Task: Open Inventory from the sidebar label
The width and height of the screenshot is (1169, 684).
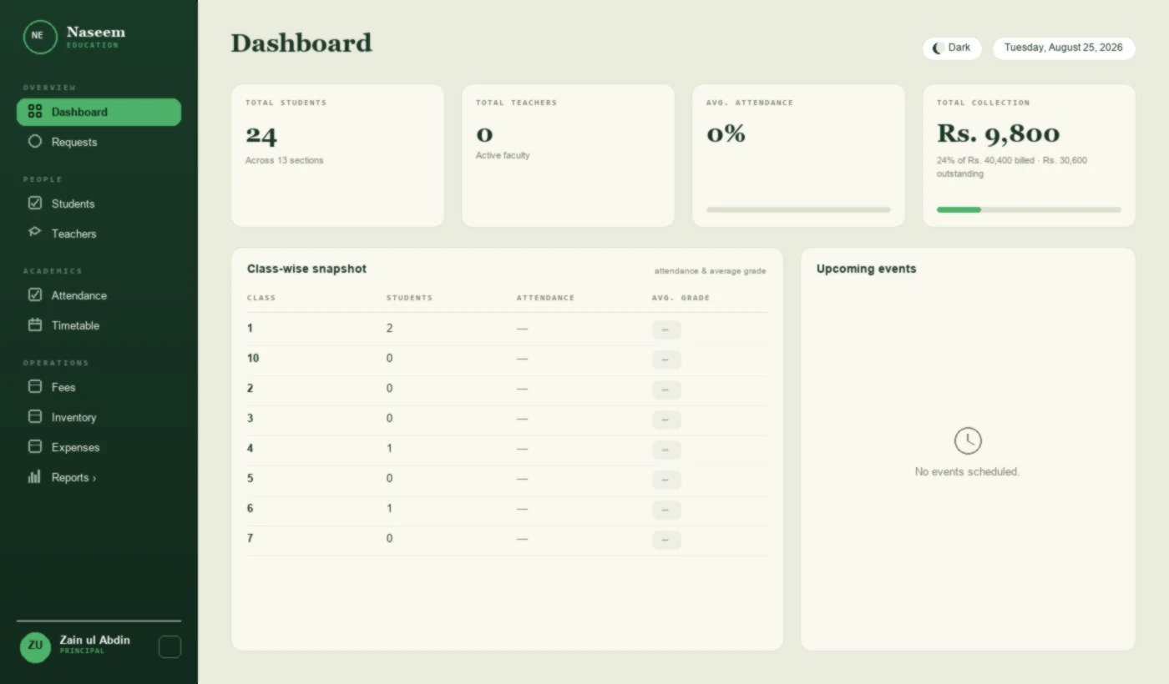Action: point(74,417)
